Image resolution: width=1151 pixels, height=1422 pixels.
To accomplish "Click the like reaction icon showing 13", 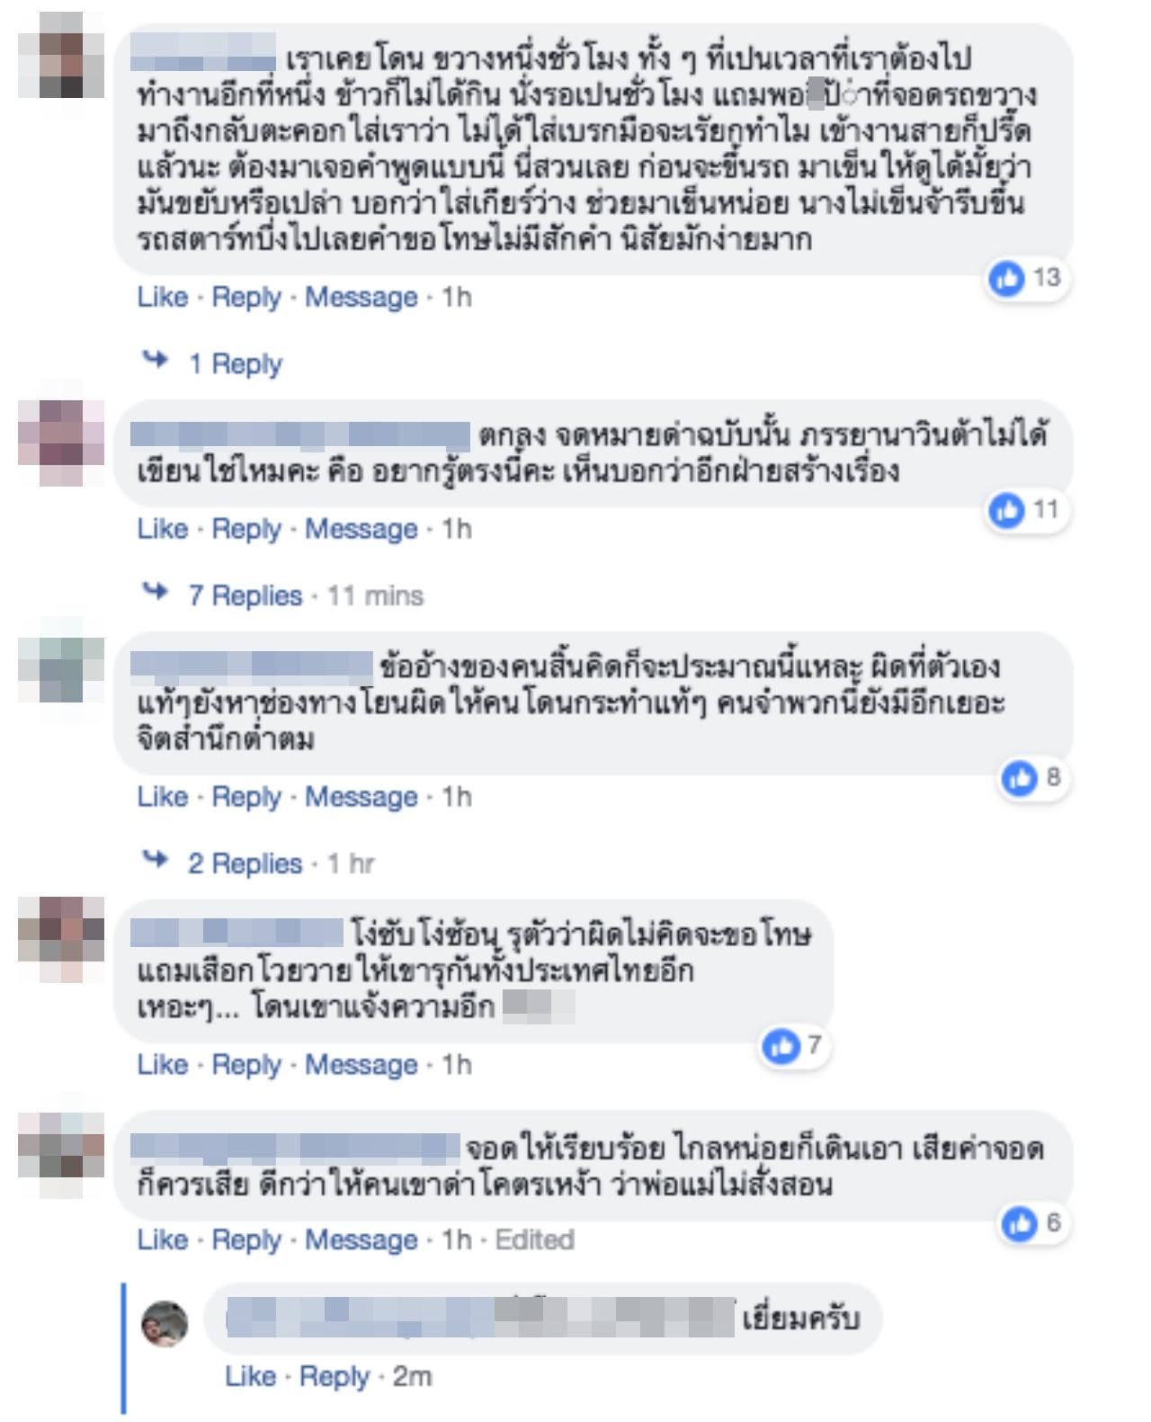I will [1006, 278].
